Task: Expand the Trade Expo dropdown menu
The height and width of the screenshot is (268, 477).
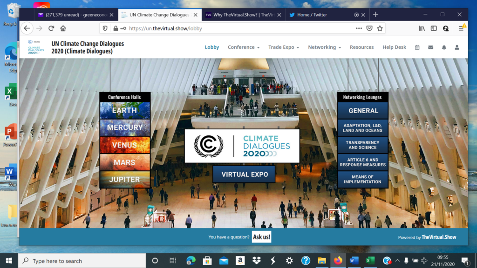Action: tap(284, 47)
